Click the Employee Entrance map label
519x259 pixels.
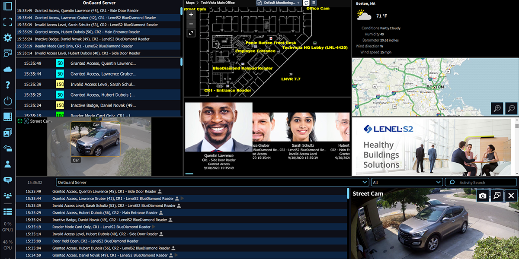click(x=255, y=51)
